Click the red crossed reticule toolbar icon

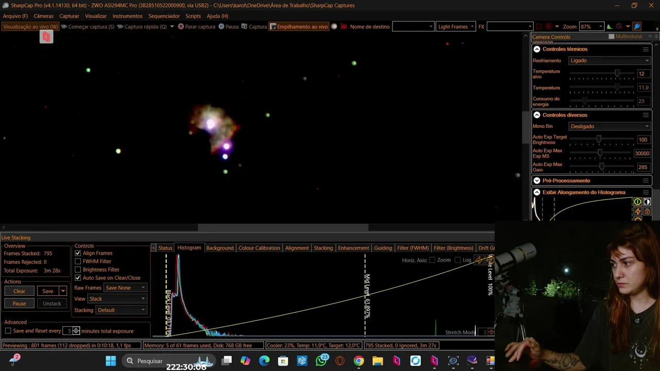(549, 26)
